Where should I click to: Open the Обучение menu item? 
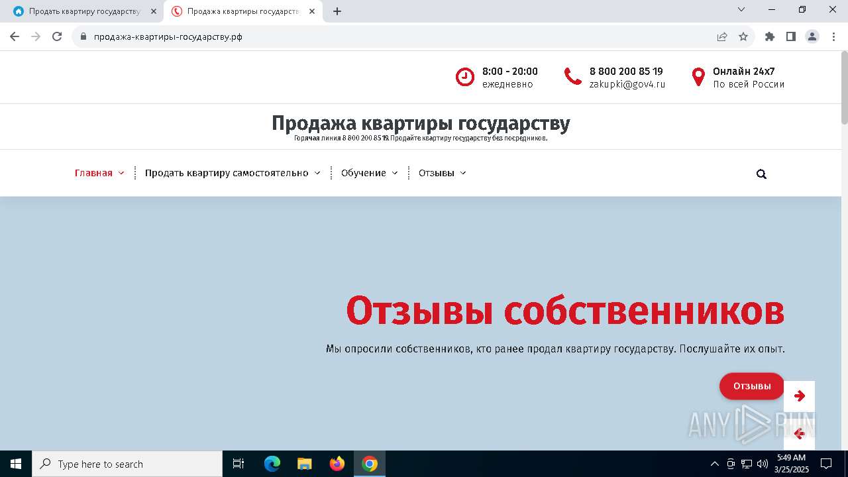point(364,173)
